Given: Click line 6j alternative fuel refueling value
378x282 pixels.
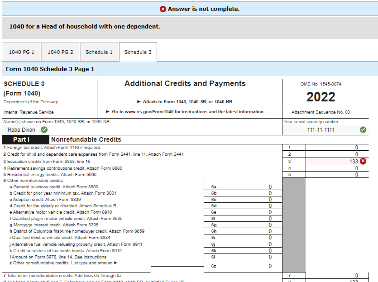Looking at the screenshot, I should click(262, 244).
